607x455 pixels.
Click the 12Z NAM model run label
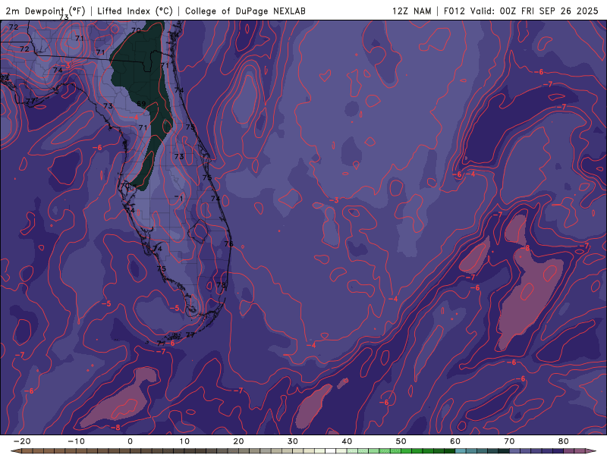[411, 11]
